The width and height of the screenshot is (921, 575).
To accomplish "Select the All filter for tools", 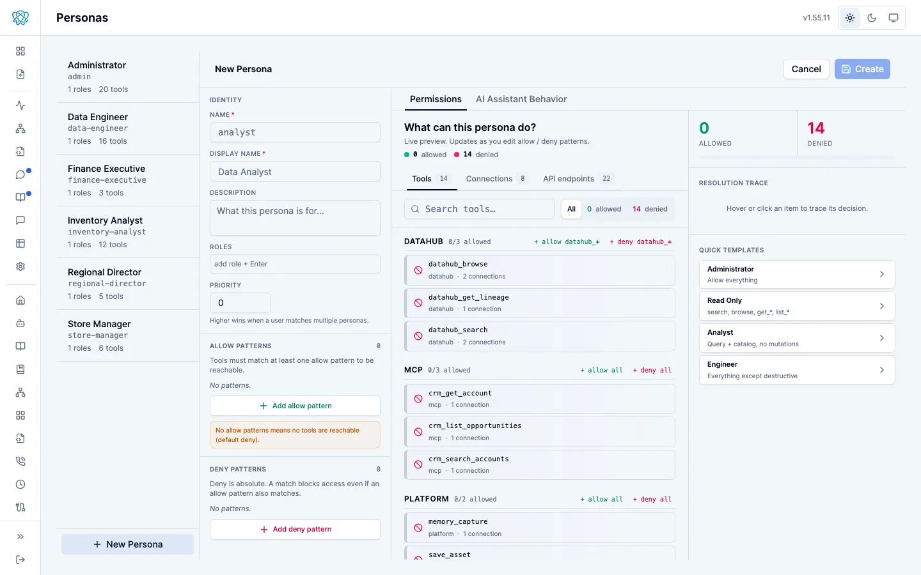I will coord(571,209).
